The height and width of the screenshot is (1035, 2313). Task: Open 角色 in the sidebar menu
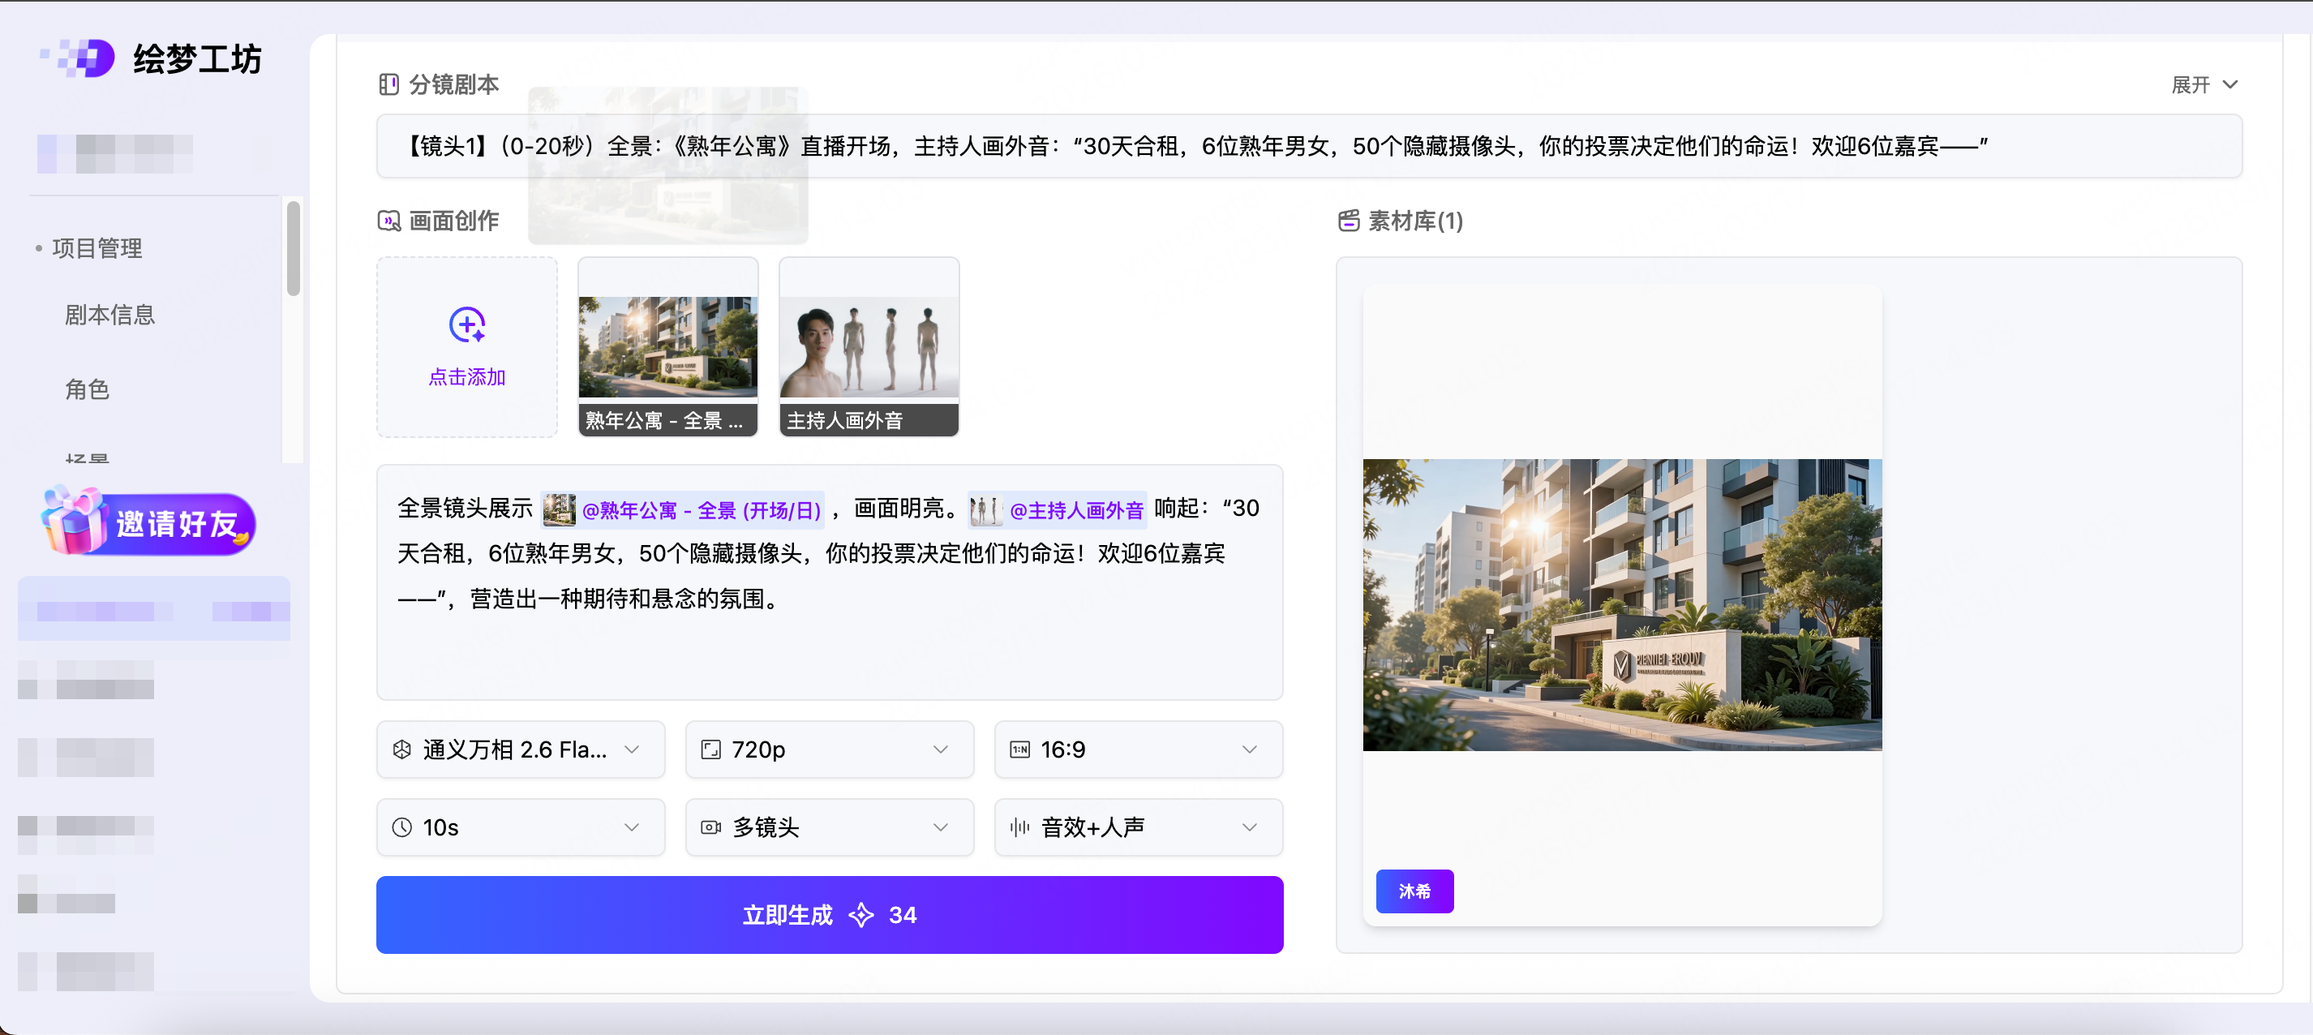(x=87, y=389)
